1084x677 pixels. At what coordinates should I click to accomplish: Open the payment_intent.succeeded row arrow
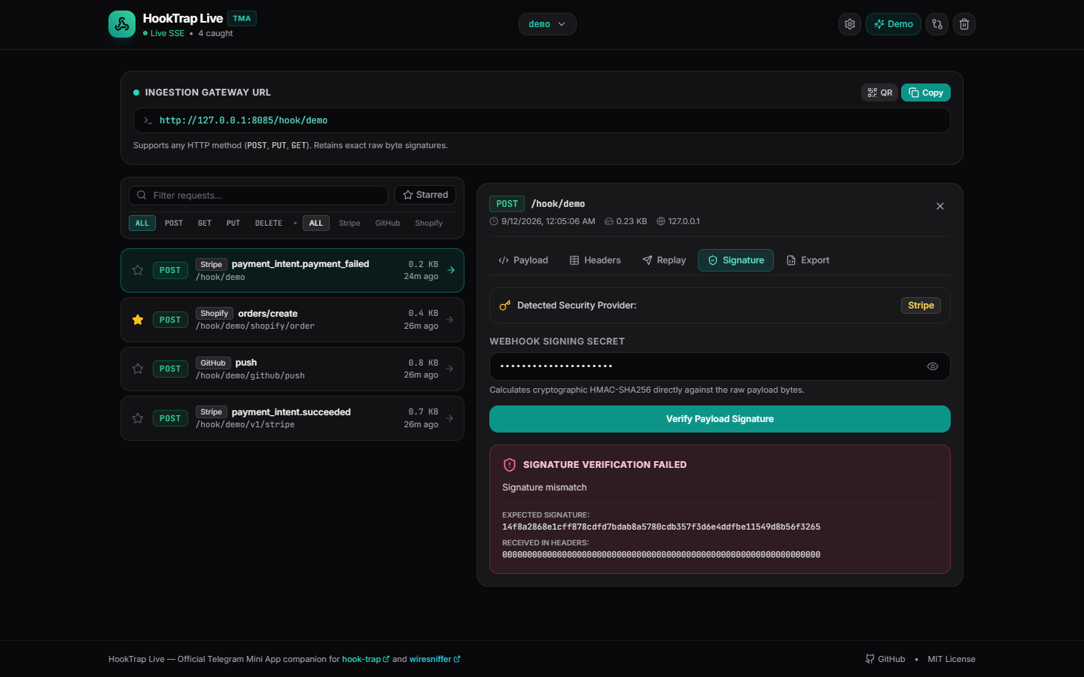pos(449,418)
